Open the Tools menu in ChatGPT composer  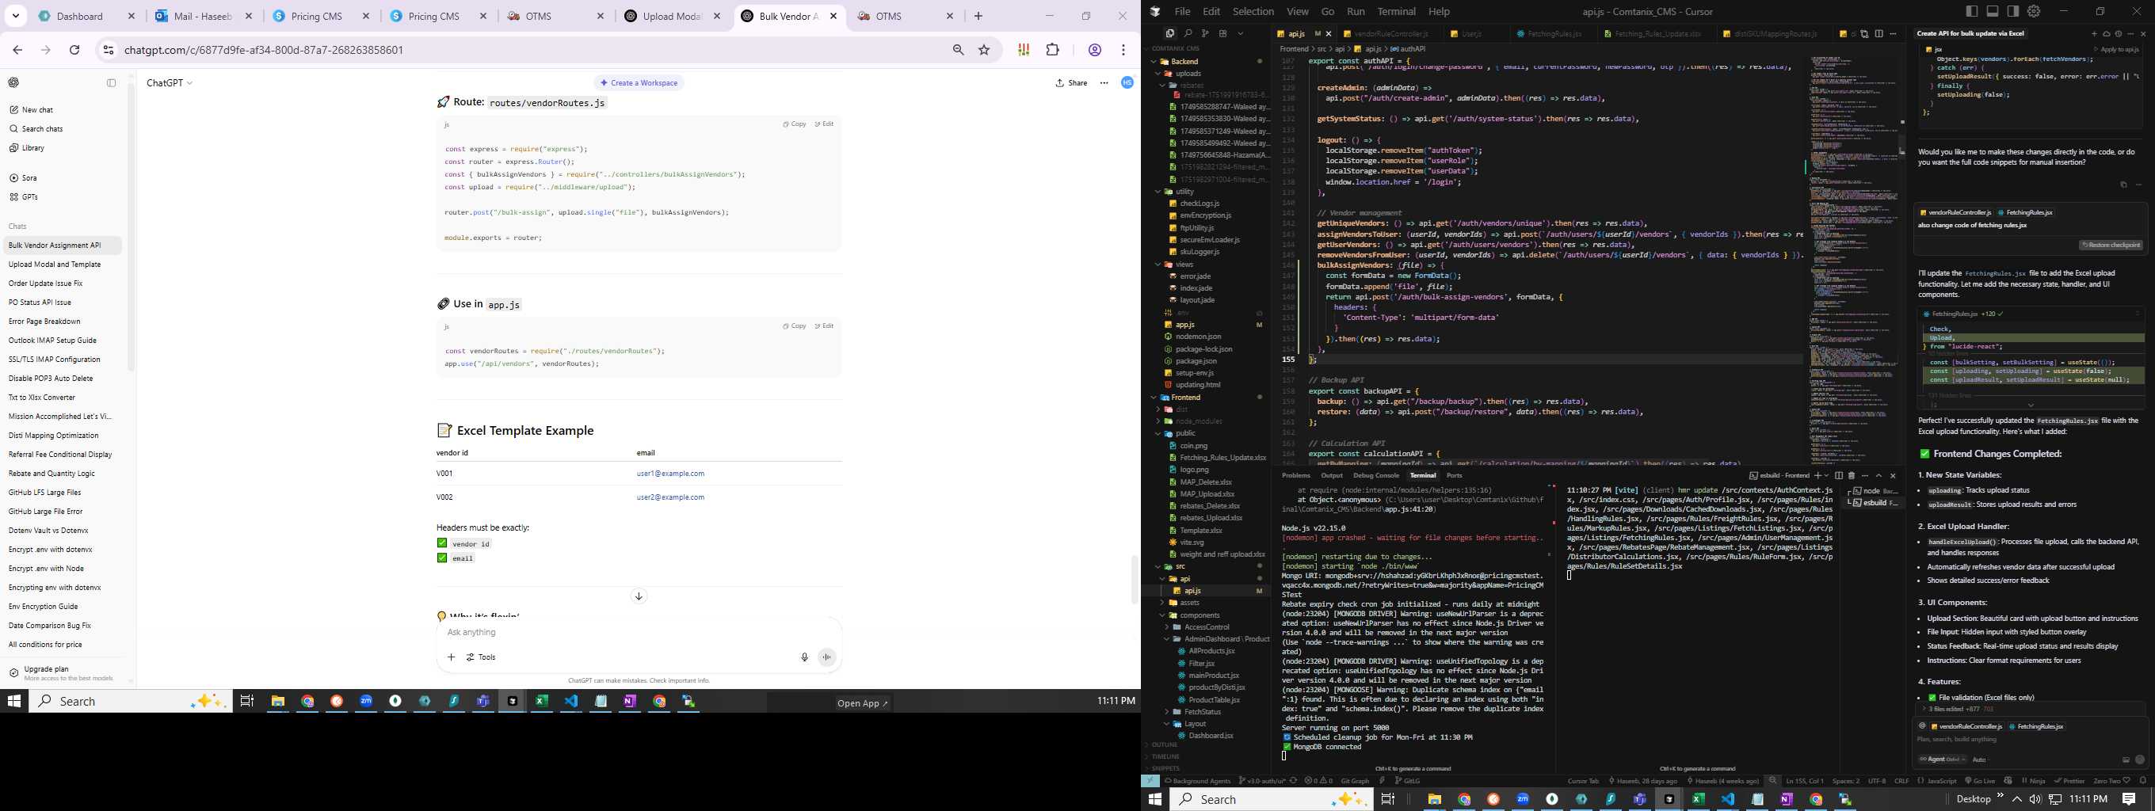pos(482,657)
